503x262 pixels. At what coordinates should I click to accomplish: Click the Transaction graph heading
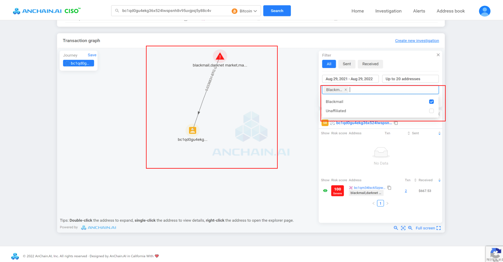click(82, 40)
